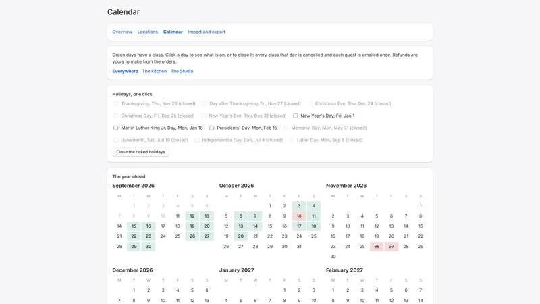Click the 'November 2026' month heading
The width and height of the screenshot is (540, 304).
346,185
